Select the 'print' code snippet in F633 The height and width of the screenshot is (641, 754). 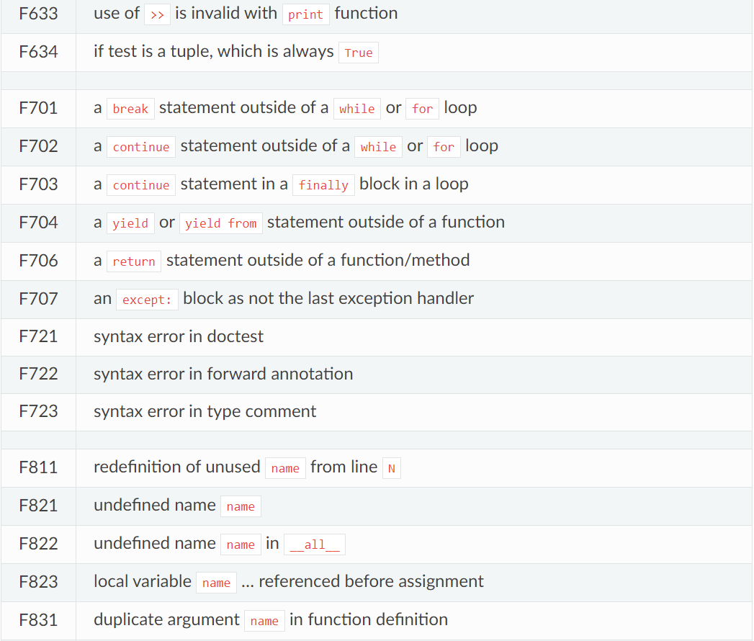pos(305,14)
